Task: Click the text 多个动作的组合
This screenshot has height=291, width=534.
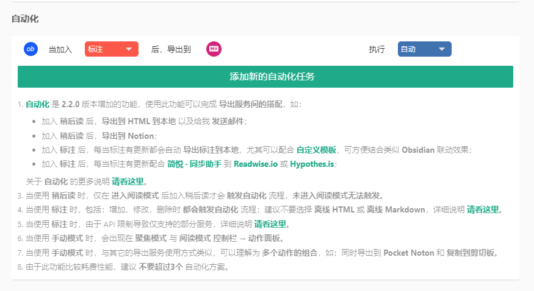Action: tap(290, 253)
